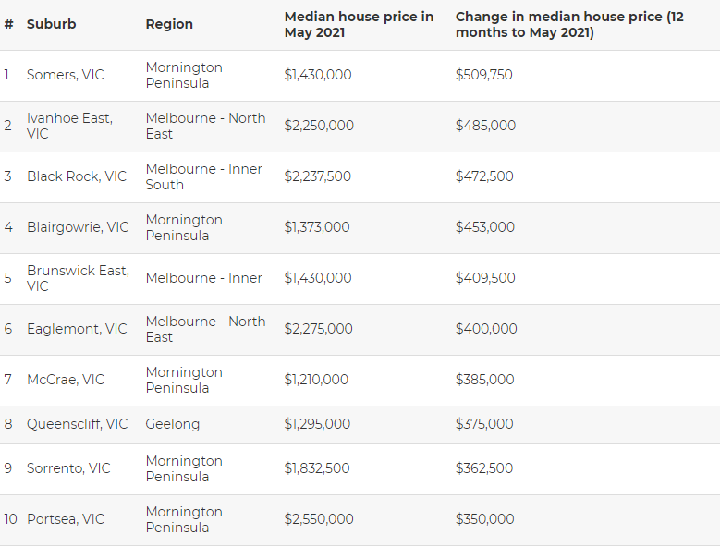
Task: Click the Region column header
Action: point(169,24)
